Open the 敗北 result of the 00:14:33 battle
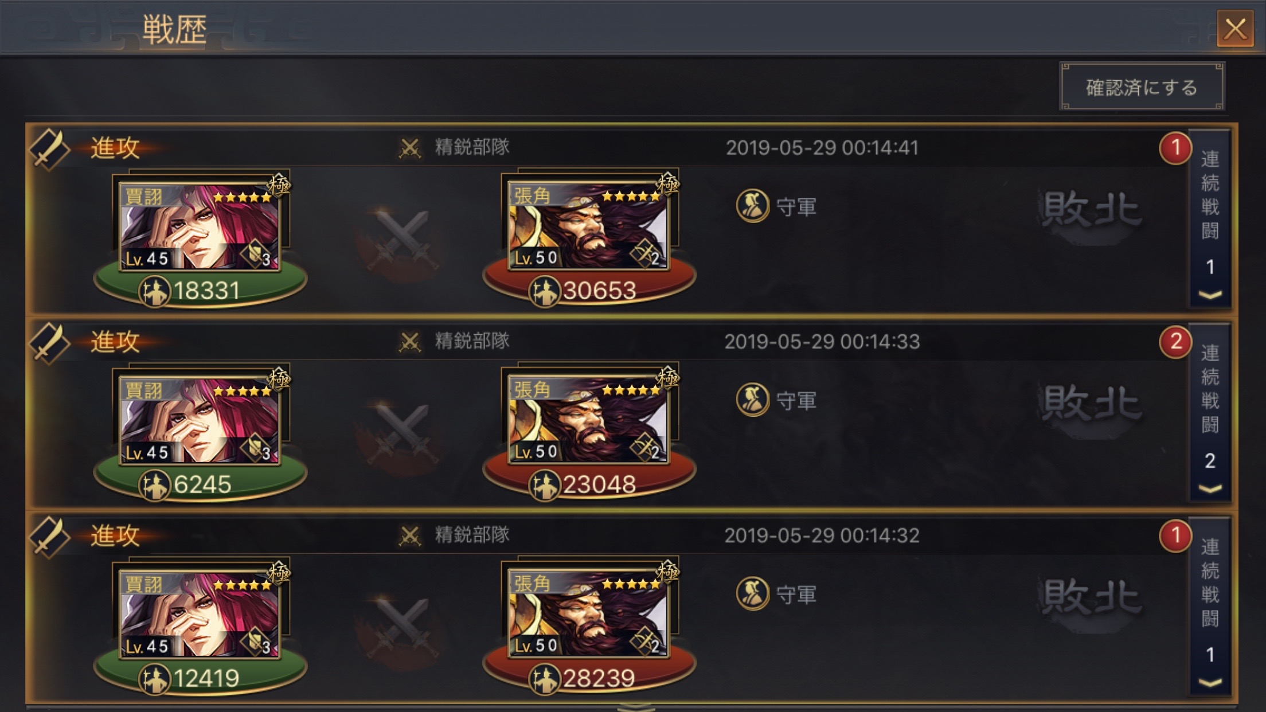The height and width of the screenshot is (712, 1266). pos(1091,402)
